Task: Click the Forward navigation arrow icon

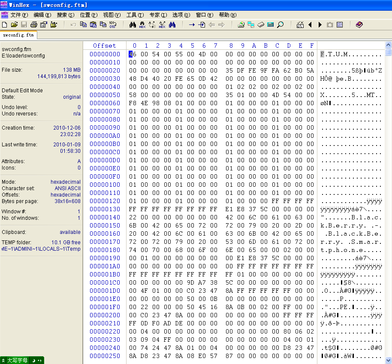Action: [x=221, y=24]
